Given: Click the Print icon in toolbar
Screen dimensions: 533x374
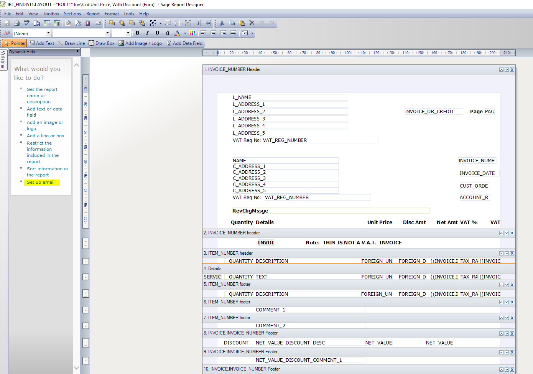Looking at the screenshot, I should pos(16,23).
